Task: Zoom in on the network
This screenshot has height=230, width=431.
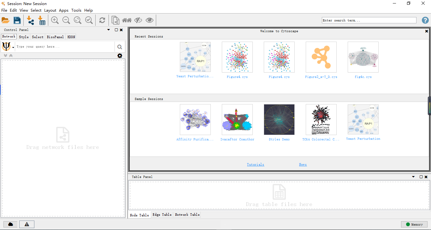Action: coord(55,21)
